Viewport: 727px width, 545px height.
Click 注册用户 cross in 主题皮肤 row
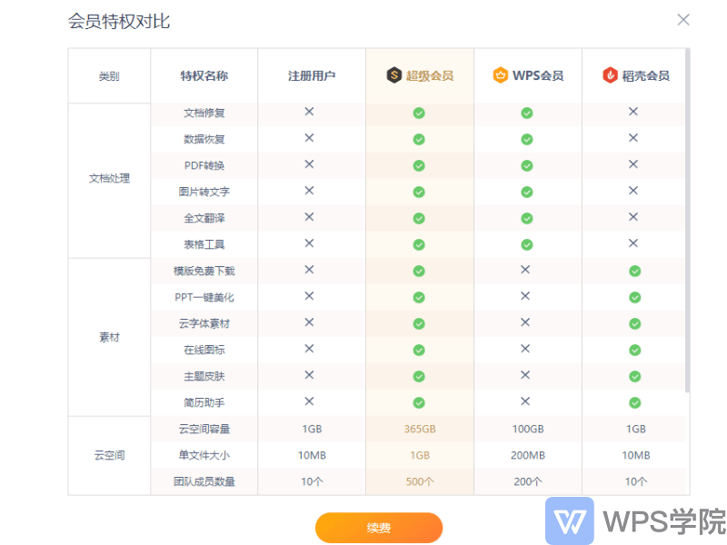[x=309, y=375]
